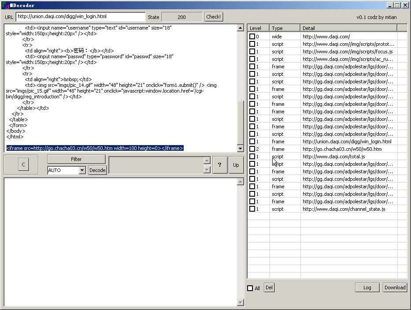
Task: Click the up stepper arrow beside Decode field
Action: tap(207, 160)
